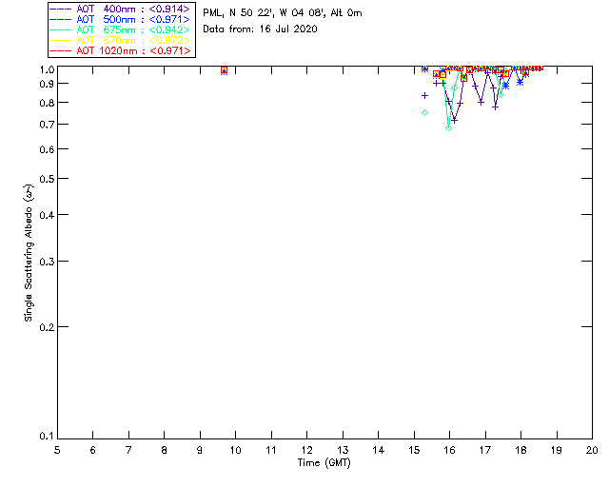Click the 12 tick label on time axis
609x487 pixels.
(x=306, y=449)
